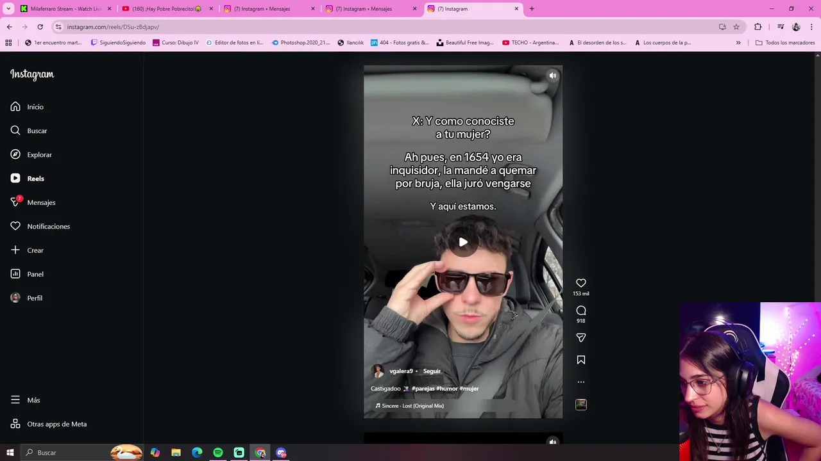Open the #mujer hashtag
Image resolution: width=821 pixels, height=461 pixels.
tap(469, 389)
